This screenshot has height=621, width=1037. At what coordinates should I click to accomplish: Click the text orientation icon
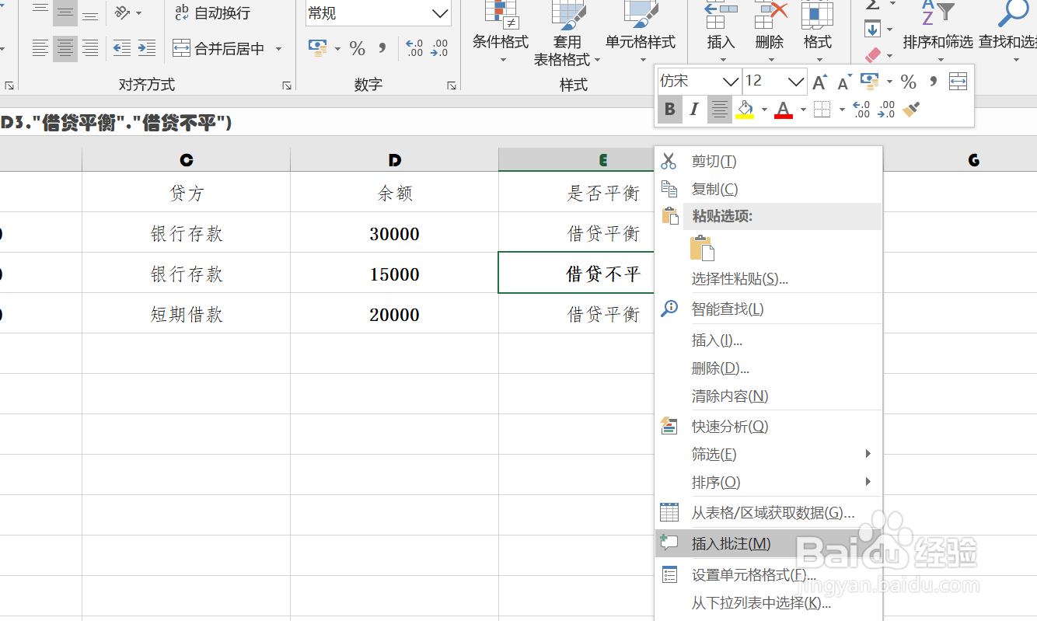click(x=122, y=12)
